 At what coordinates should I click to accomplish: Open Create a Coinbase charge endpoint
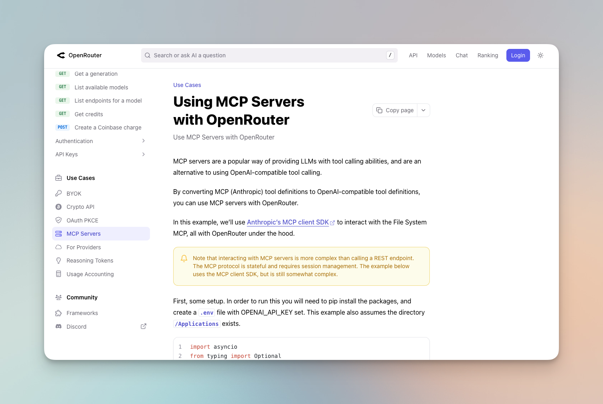point(100,127)
